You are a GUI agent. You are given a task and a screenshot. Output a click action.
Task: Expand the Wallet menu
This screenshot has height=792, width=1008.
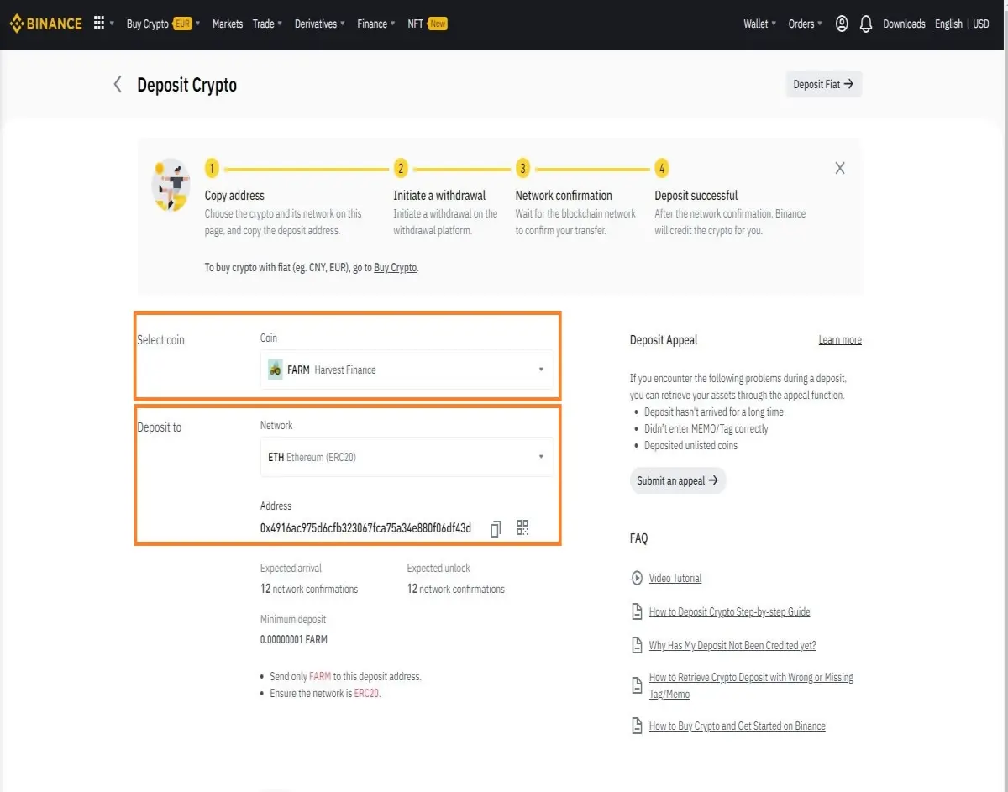tap(760, 24)
